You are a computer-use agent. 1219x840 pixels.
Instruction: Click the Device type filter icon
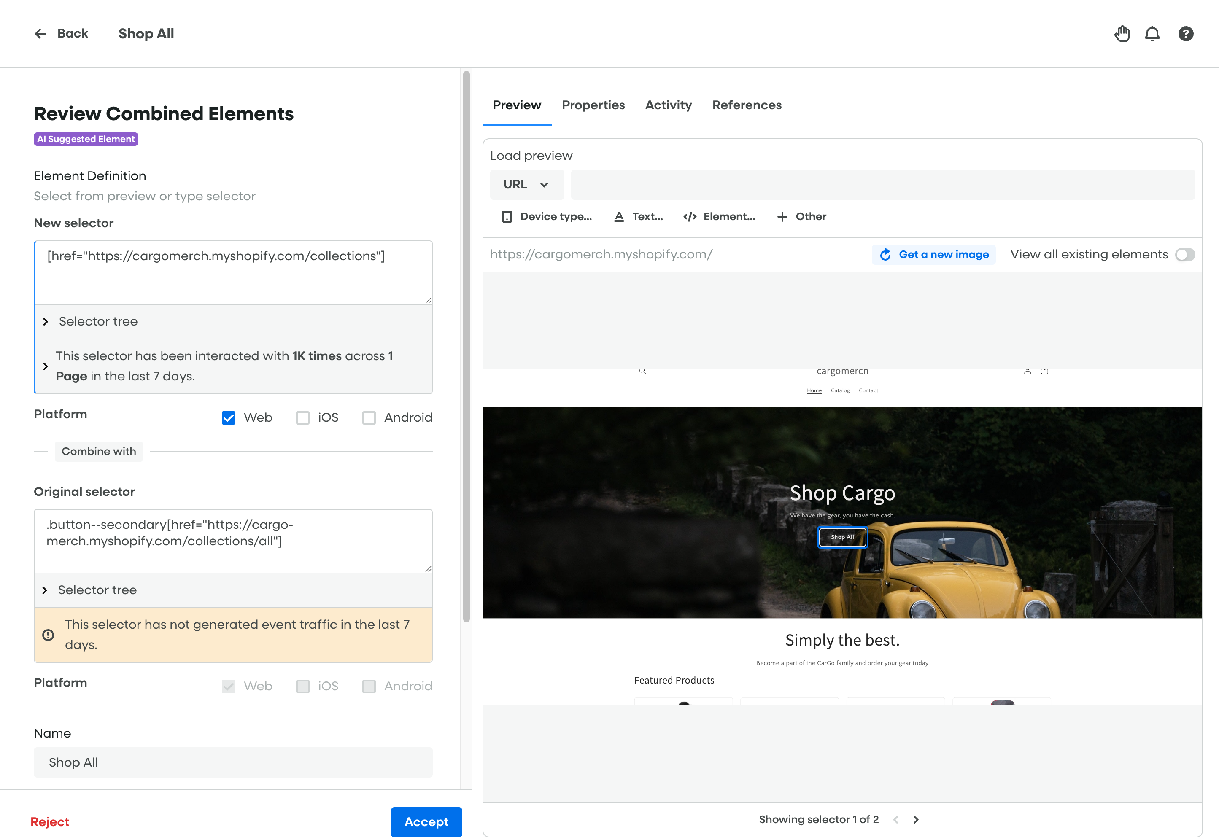pos(506,217)
